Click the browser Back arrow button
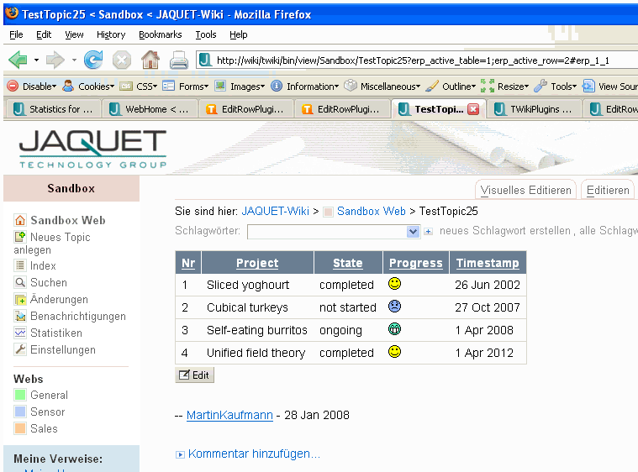This screenshot has height=472, width=638. coord(18,60)
